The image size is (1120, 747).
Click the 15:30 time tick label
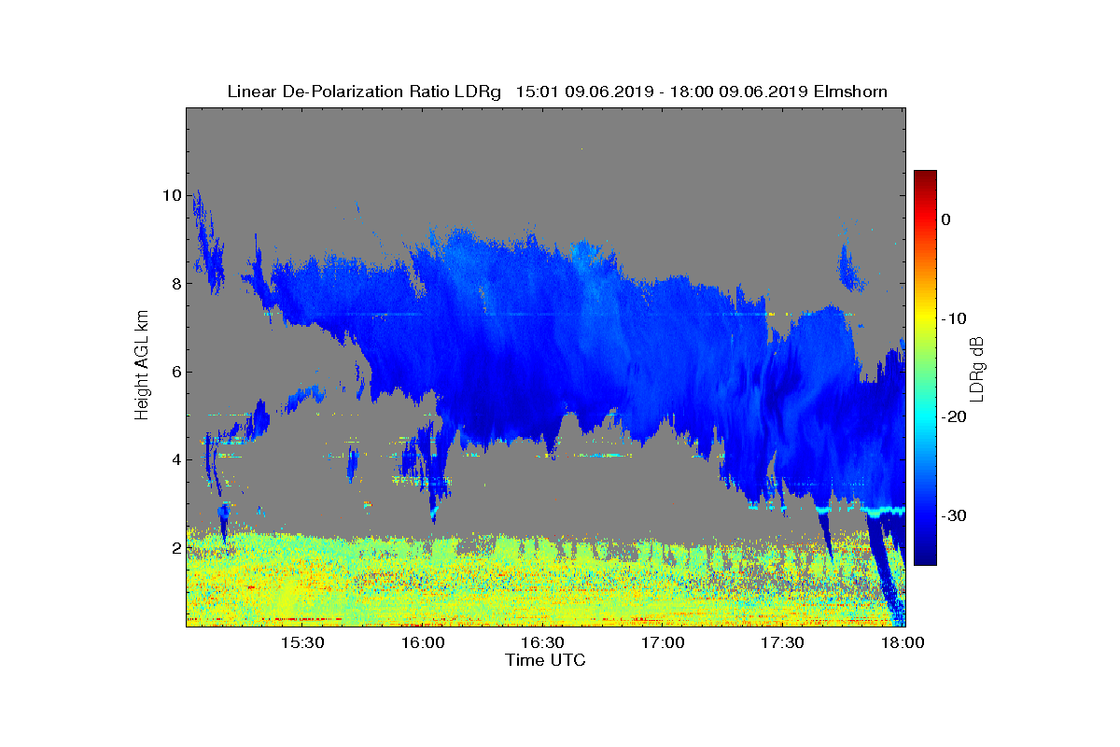click(x=302, y=643)
